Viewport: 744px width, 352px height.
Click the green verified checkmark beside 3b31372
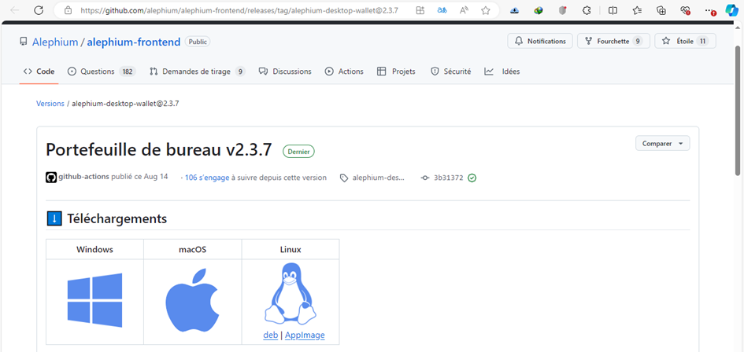click(472, 178)
